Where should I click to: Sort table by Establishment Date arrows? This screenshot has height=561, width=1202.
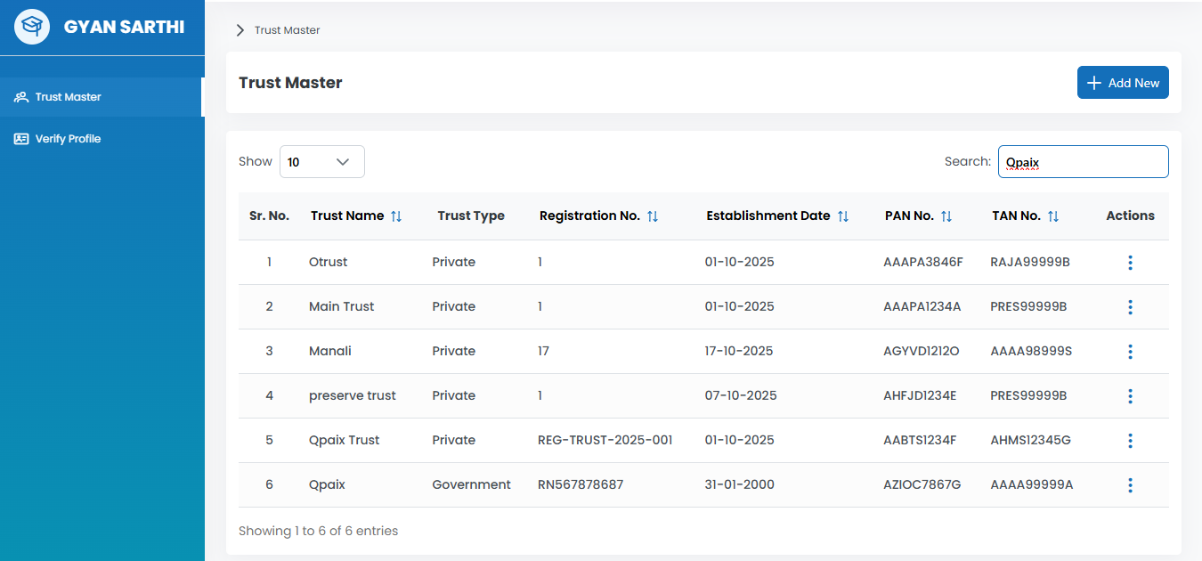point(842,216)
